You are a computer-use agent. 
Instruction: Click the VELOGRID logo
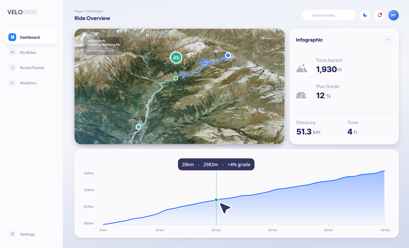pyautogui.click(x=22, y=12)
